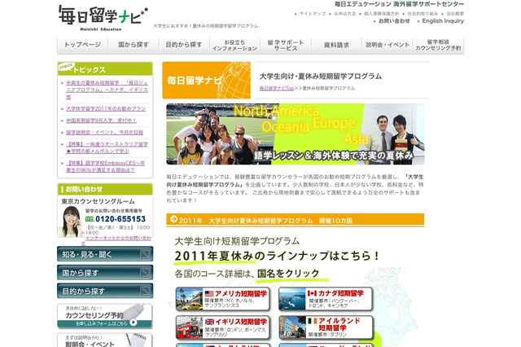The width and height of the screenshot is (521, 347).
Task: Open the 語学学校EmbassyCES feature link
Action: [106, 166]
